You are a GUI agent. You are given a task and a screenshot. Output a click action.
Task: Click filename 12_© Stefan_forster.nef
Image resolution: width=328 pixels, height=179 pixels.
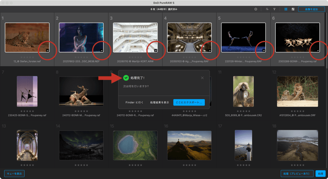pos(27,61)
